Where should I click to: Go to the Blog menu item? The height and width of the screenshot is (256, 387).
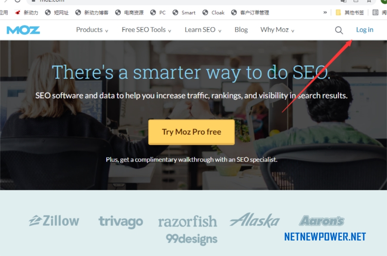(241, 30)
